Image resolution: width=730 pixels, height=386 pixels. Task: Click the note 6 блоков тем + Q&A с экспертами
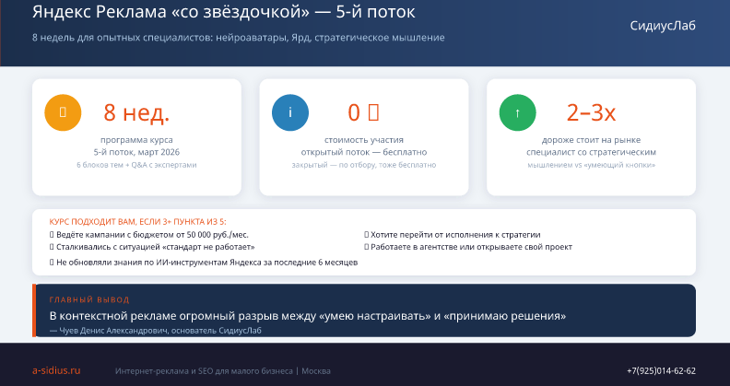[136, 165]
